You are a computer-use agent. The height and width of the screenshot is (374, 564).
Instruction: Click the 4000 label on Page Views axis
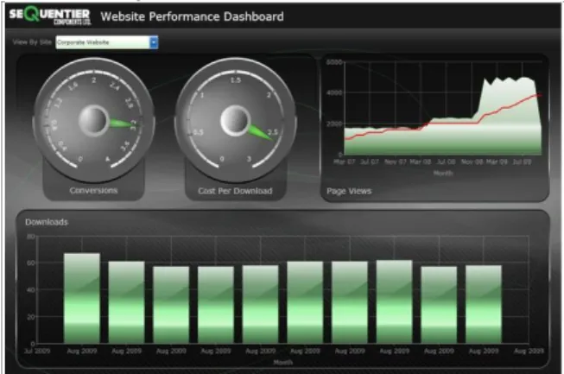[x=334, y=92]
